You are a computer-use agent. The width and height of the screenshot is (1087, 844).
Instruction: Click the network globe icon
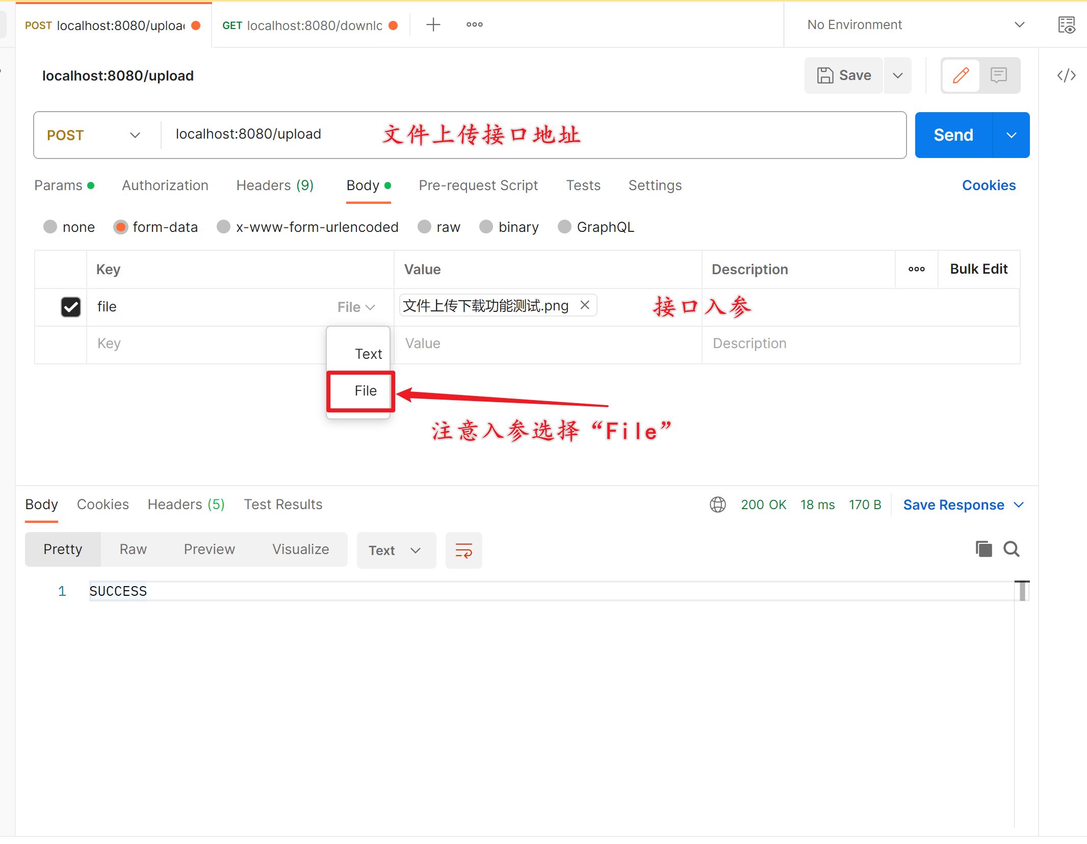click(x=717, y=505)
